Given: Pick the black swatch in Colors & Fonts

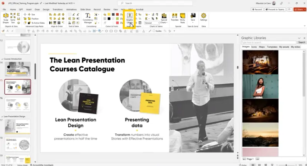Looking at the screenshot, I should click(x=109, y=18).
